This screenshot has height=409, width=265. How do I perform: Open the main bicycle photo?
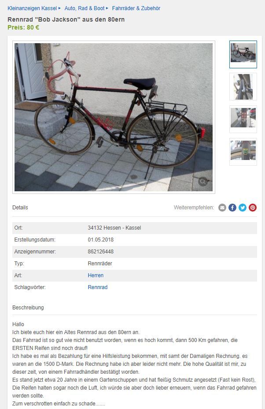(114, 117)
